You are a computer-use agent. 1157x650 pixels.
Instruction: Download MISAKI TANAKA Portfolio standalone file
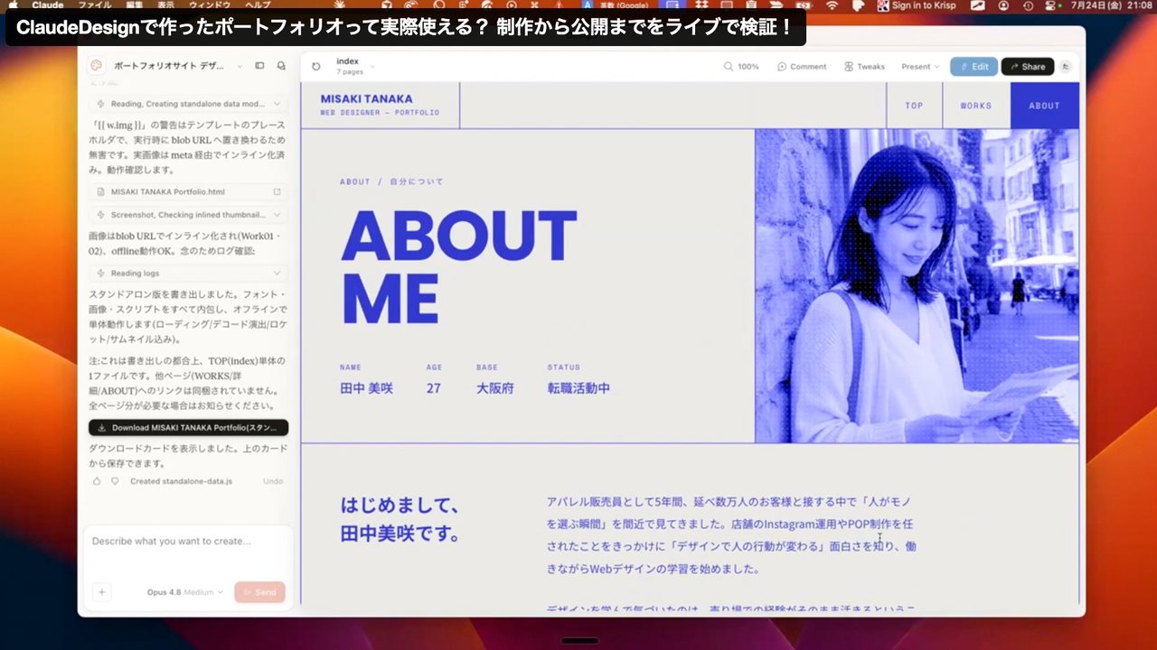188,428
